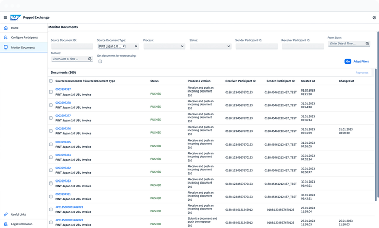Click the Monitor Documents screen icon

pos(6,47)
